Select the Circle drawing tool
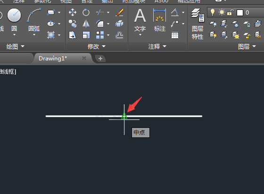The image size is (264, 194). (x=14, y=15)
